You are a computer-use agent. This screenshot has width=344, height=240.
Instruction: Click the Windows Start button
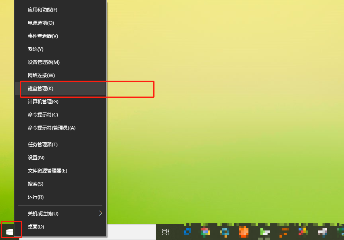coord(10,231)
